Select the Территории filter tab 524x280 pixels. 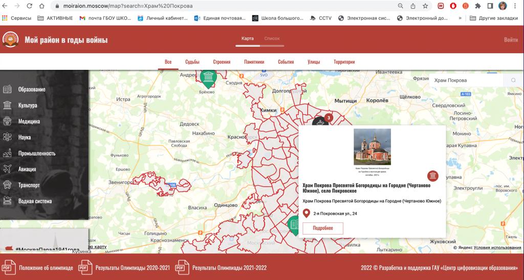(344, 62)
